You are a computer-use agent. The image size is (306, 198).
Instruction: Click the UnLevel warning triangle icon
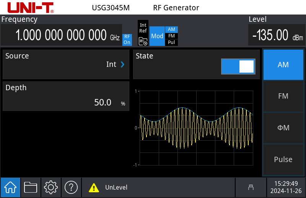94,188
